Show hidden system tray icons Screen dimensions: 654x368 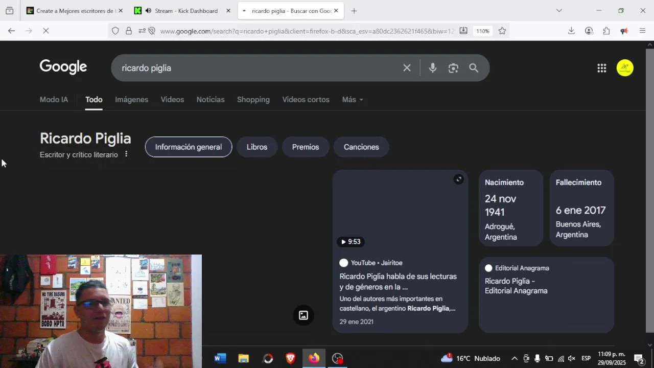514,358
